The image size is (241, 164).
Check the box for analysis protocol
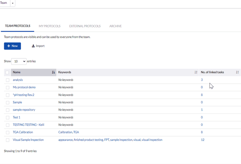click(8, 80)
